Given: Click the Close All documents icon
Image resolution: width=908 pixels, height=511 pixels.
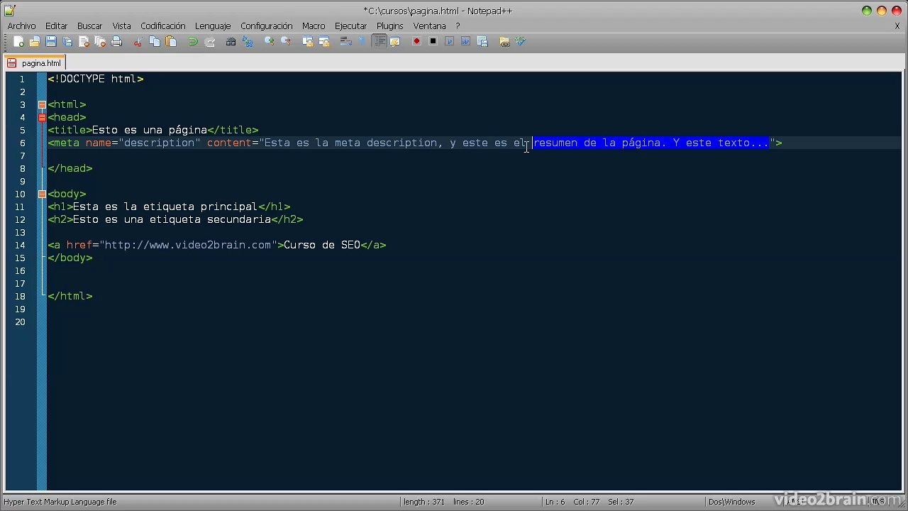Looking at the screenshot, I should (100, 42).
